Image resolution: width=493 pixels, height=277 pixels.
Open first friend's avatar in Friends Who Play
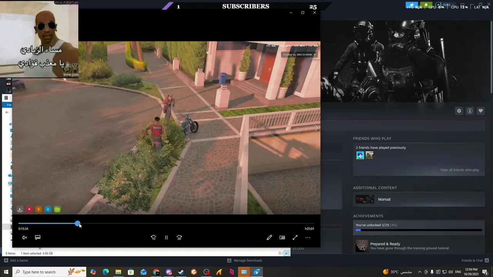tap(360, 155)
